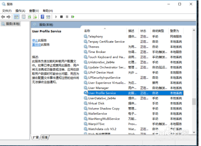Click the Pause Service toolbar icon
The height and width of the screenshot is (146, 201).
coord(67,17)
